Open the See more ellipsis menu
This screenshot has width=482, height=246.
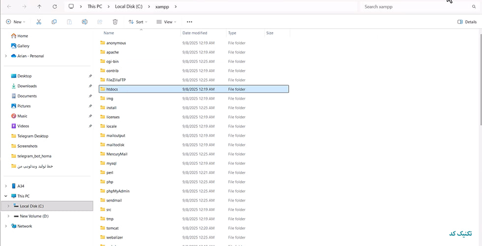click(189, 22)
